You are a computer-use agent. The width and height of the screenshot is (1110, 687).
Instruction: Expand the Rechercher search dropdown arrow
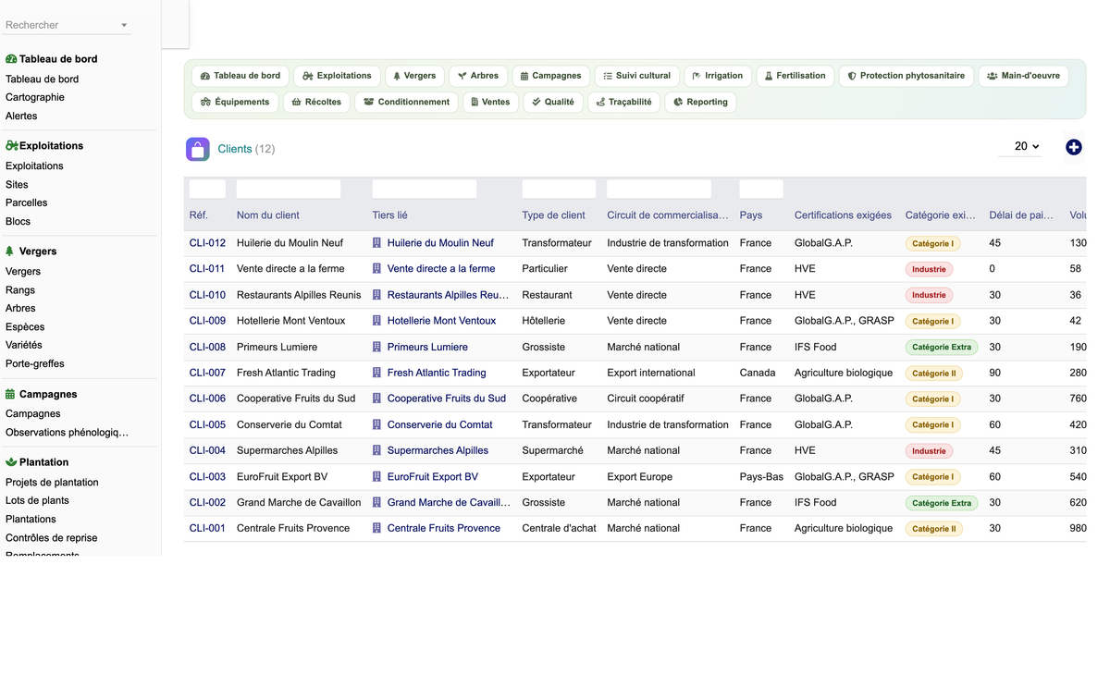[124, 25]
